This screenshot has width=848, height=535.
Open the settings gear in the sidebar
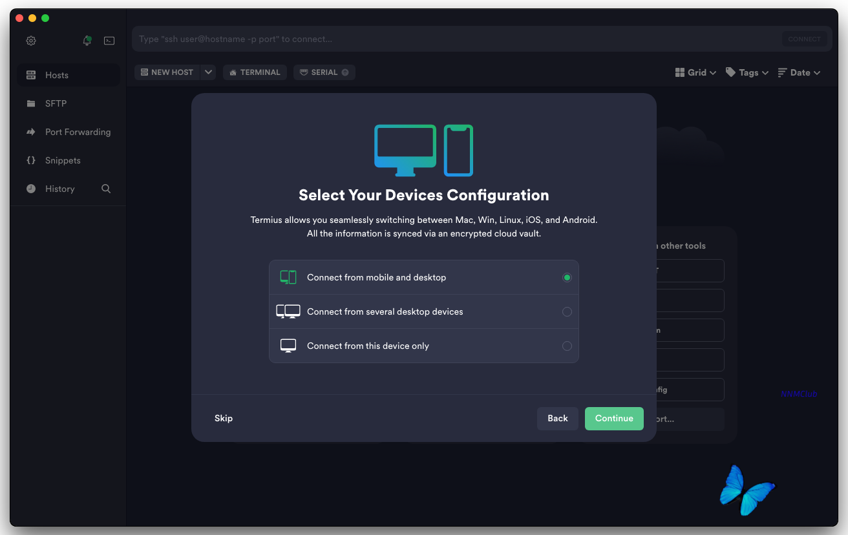coord(31,41)
